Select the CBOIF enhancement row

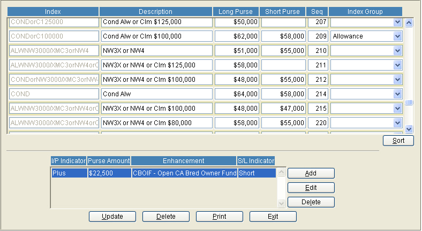(163, 173)
